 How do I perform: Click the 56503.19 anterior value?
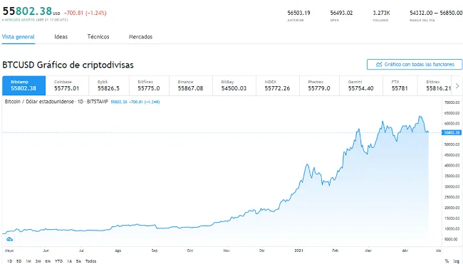[x=299, y=13]
